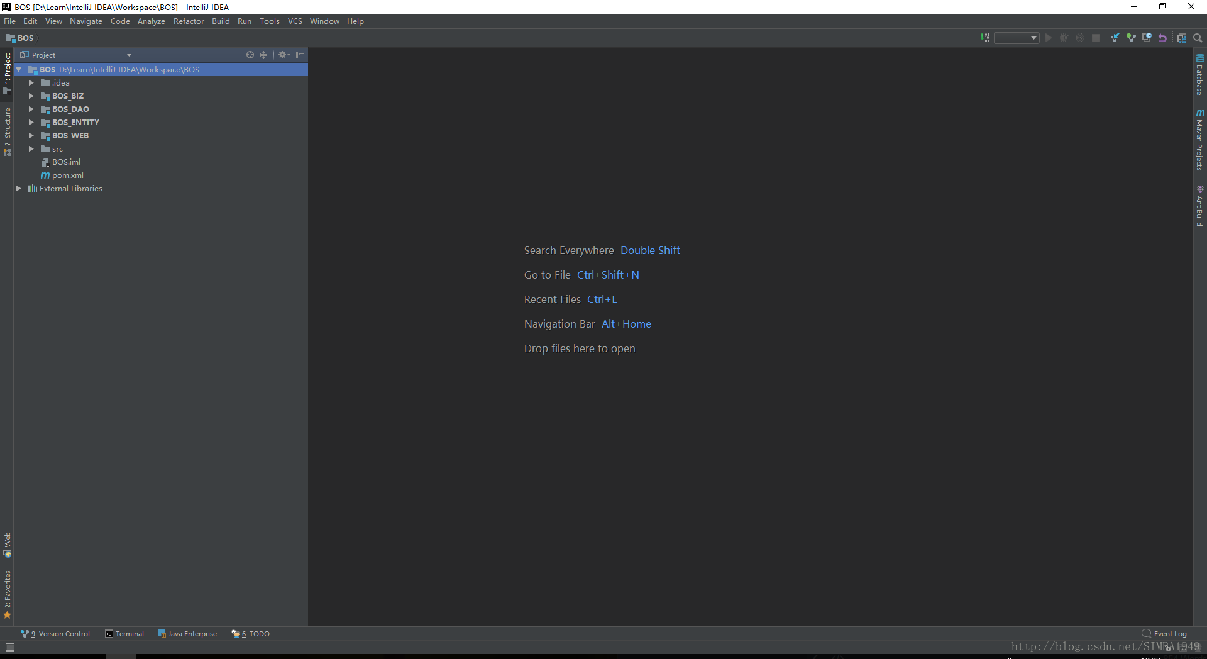
Task: Open the 6: TODO tab
Action: (251, 634)
